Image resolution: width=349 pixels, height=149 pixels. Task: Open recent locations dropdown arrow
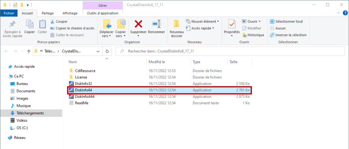(x=22, y=51)
